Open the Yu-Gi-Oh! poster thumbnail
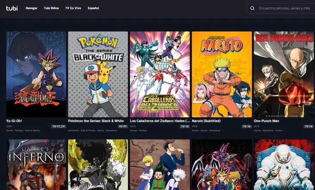 coord(36,74)
